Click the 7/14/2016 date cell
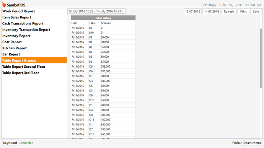Image resolution: width=264 pixels, height=148 pixels. tap(78, 62)
